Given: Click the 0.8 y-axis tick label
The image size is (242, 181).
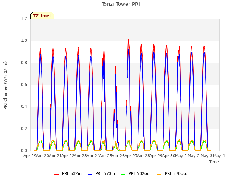Looking at the screenshot, I should 24,63.
